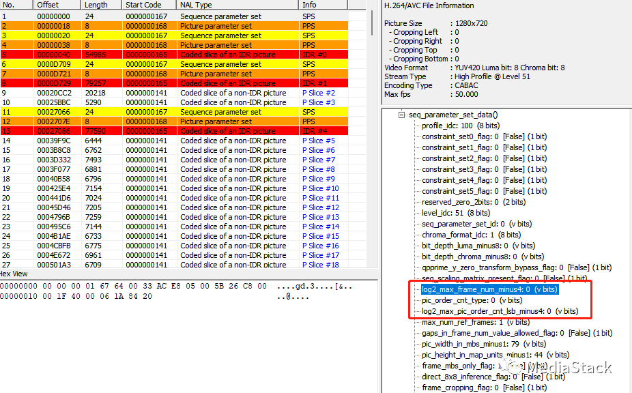Sort the list by Length column

coord(102,5)
